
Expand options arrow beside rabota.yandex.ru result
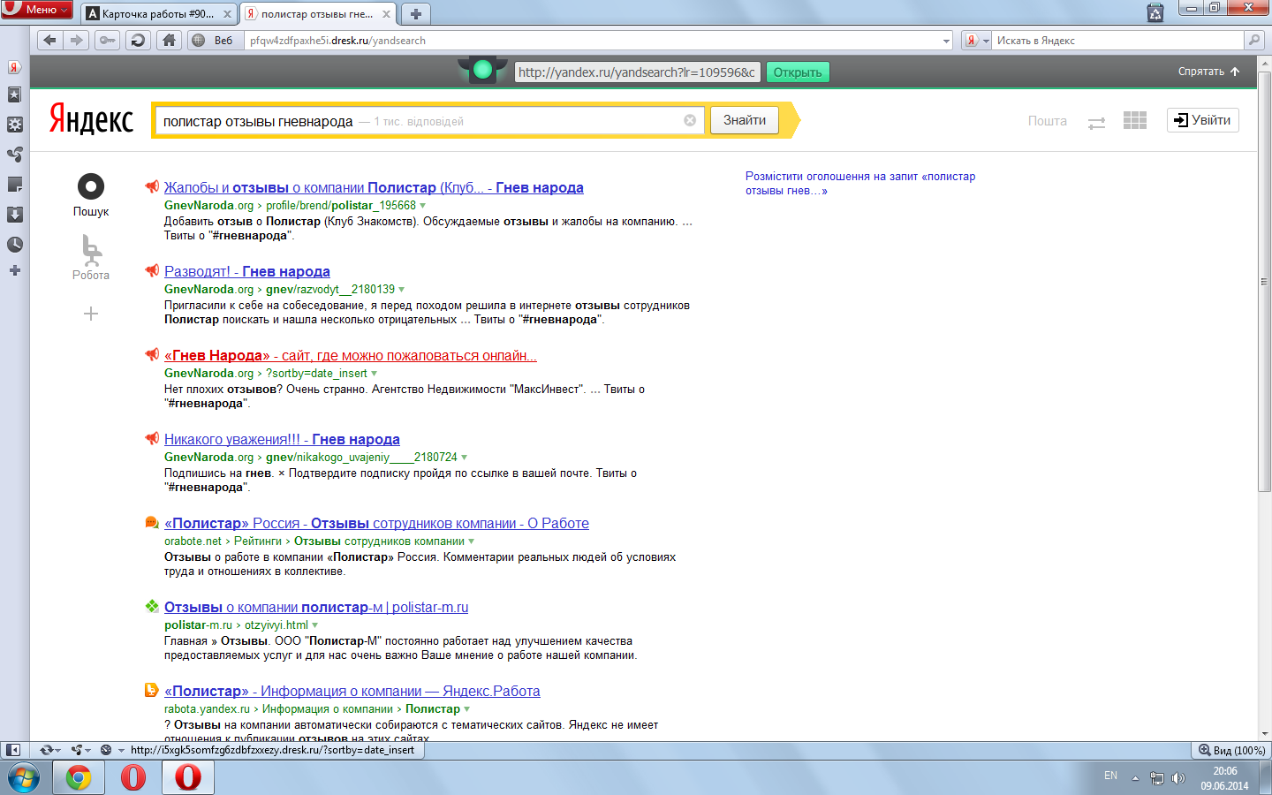(x=466, y=709)
